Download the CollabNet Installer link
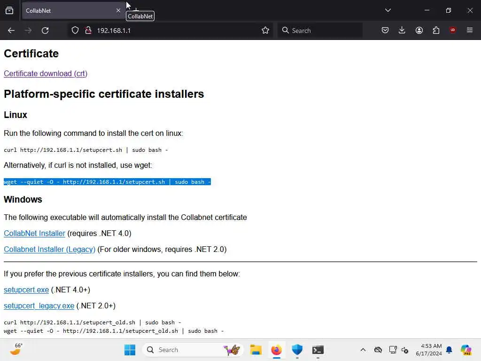The height and width of the screenshot is (361, 481). click(x=34, y=233)
